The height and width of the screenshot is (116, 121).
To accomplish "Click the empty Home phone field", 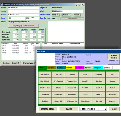I will (24, 11).
